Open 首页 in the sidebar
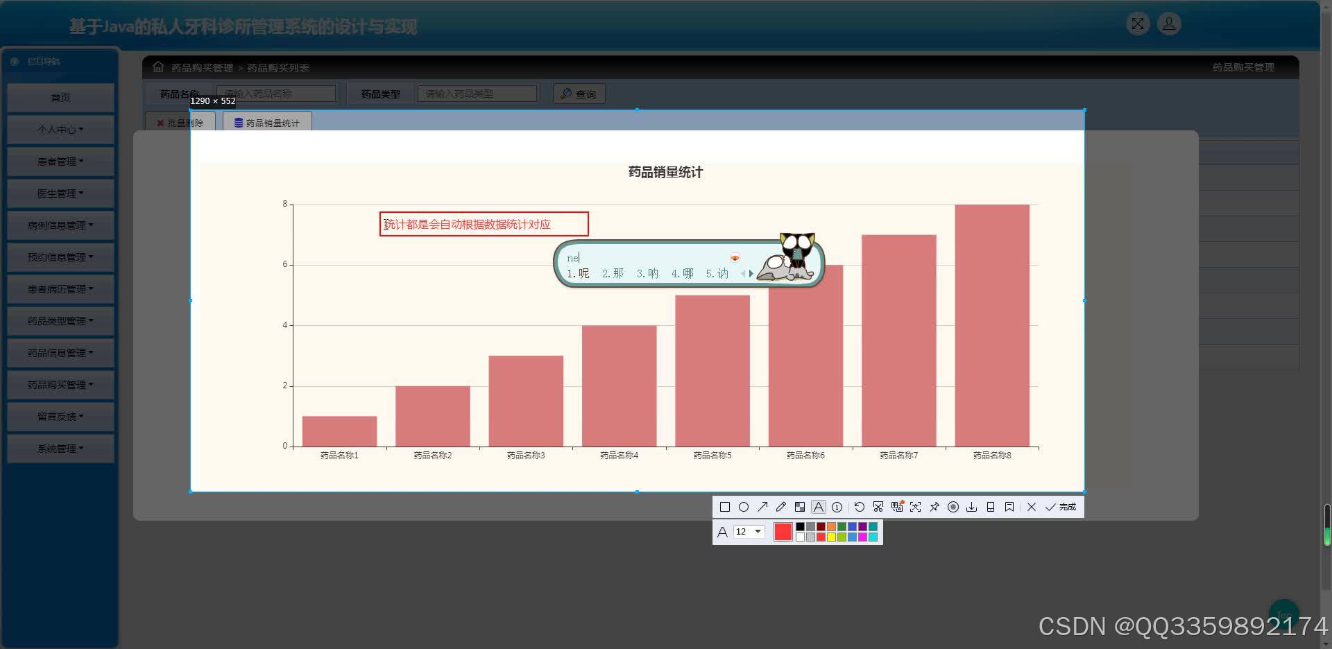This screenshot has height=649, width=1332. click(60, 98)
